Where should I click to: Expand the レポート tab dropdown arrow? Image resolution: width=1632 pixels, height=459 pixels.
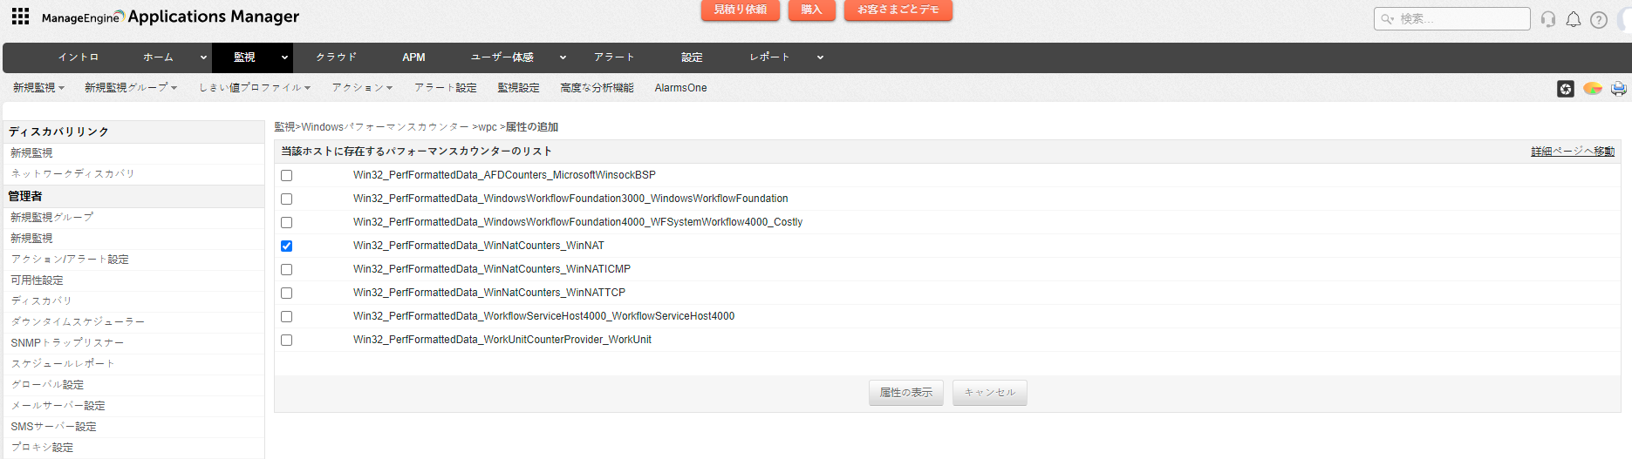[820, 57]
